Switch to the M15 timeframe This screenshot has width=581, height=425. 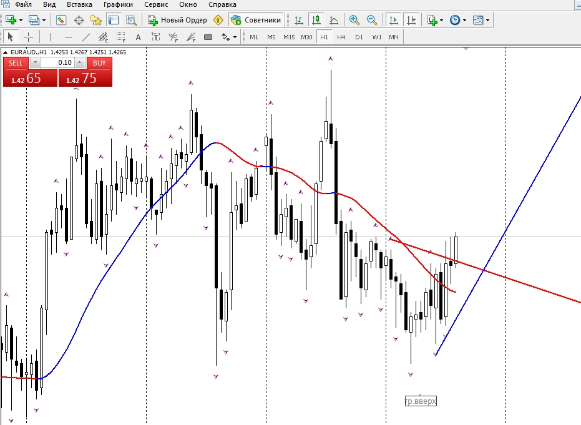point(289,37)
